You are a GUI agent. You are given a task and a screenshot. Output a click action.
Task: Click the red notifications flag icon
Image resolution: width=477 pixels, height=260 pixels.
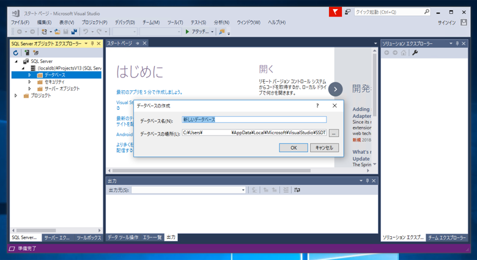click(x=335, y=12)
